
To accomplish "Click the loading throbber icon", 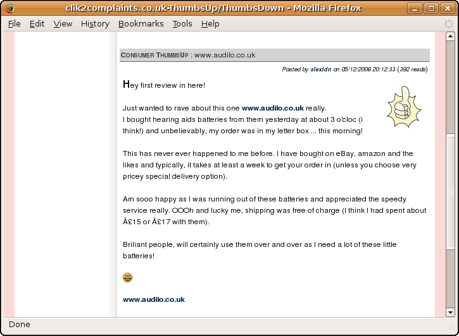I will point(448,23).
